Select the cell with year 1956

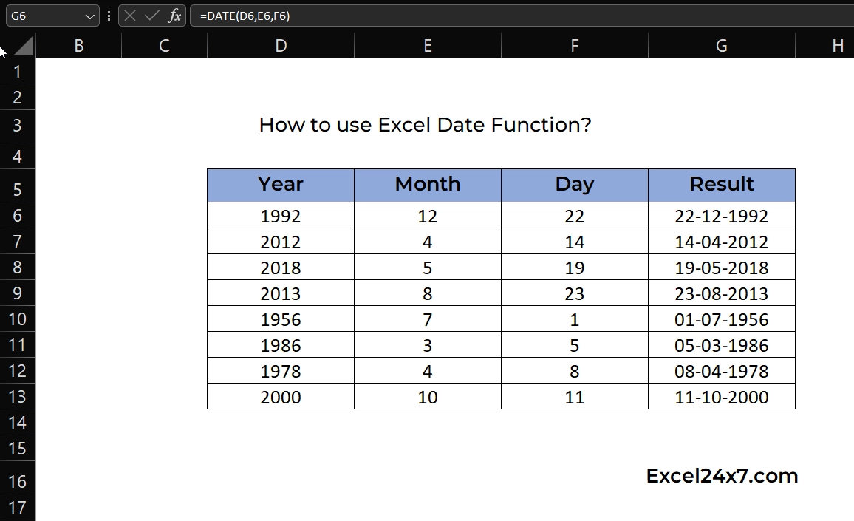click(281, 319)
